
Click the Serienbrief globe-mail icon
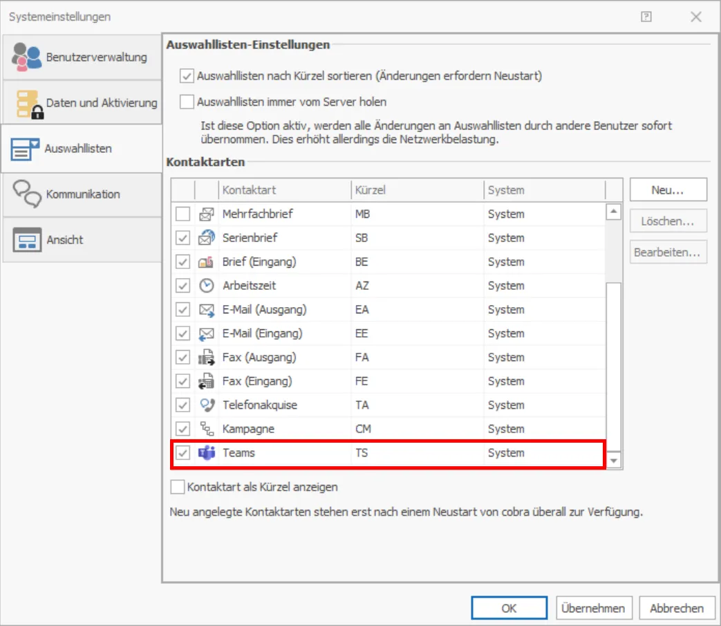207,238
